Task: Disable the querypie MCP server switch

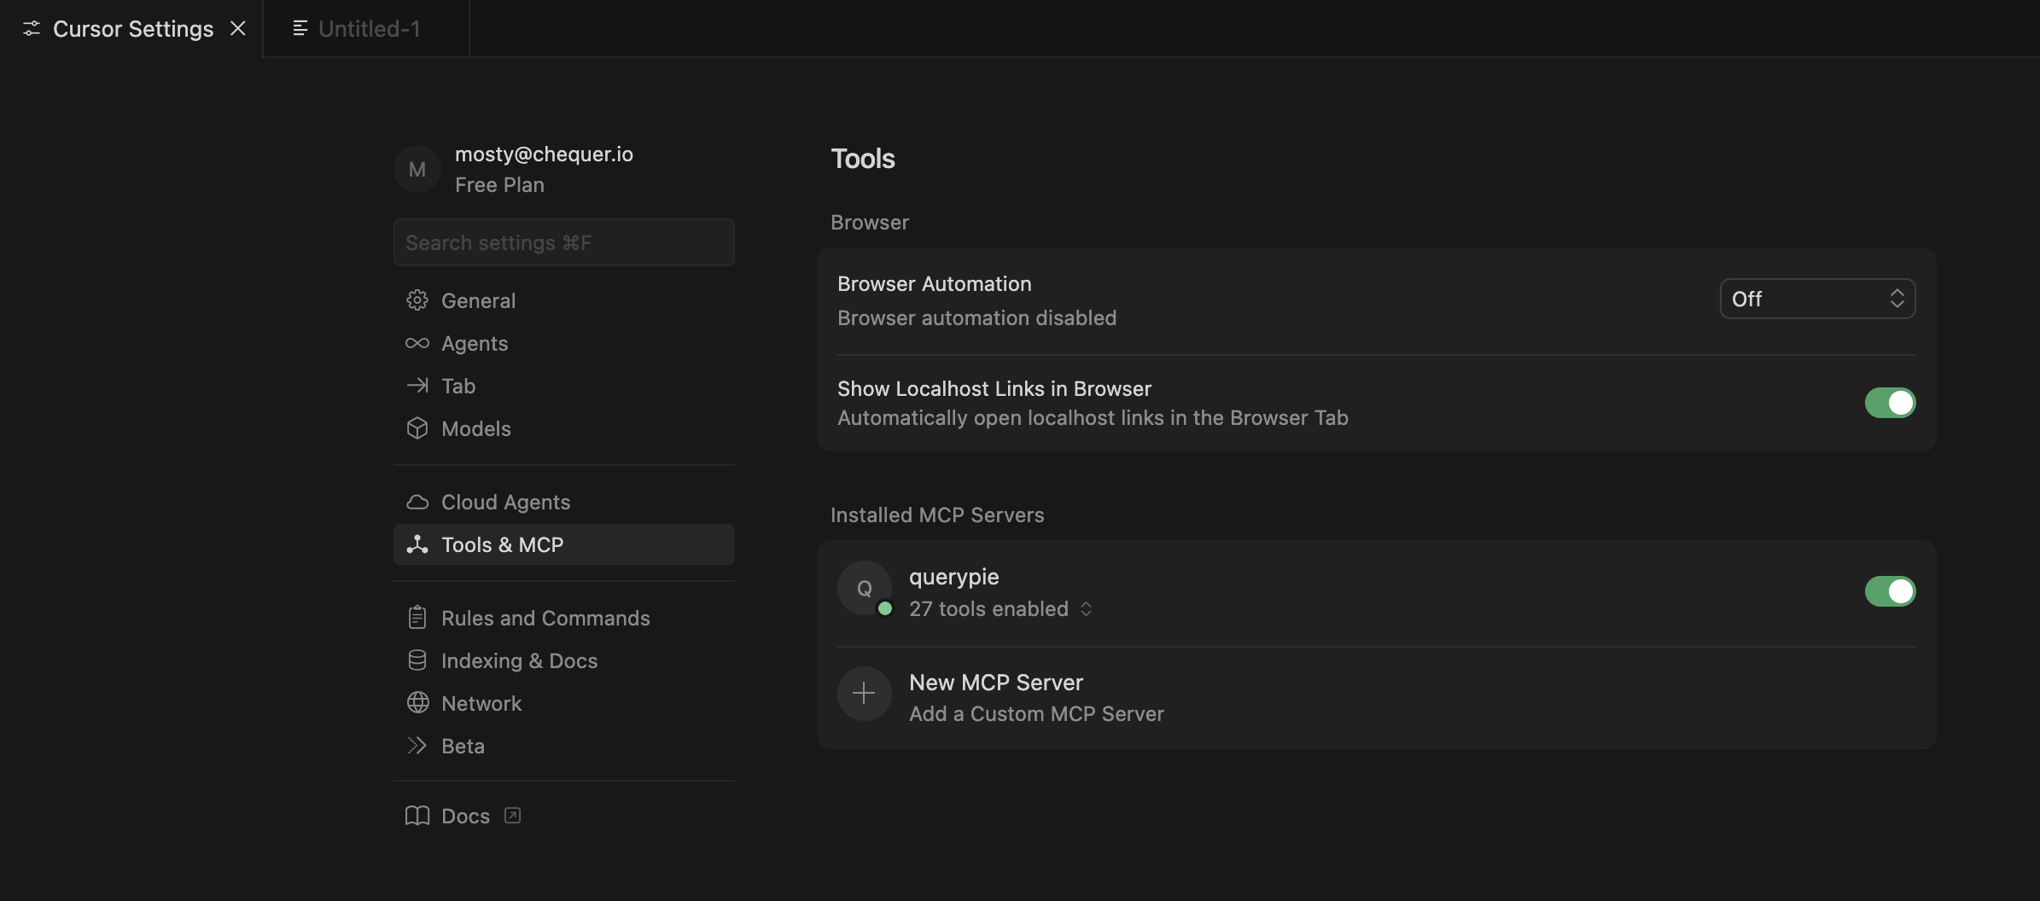Action: click(1890, 591)
